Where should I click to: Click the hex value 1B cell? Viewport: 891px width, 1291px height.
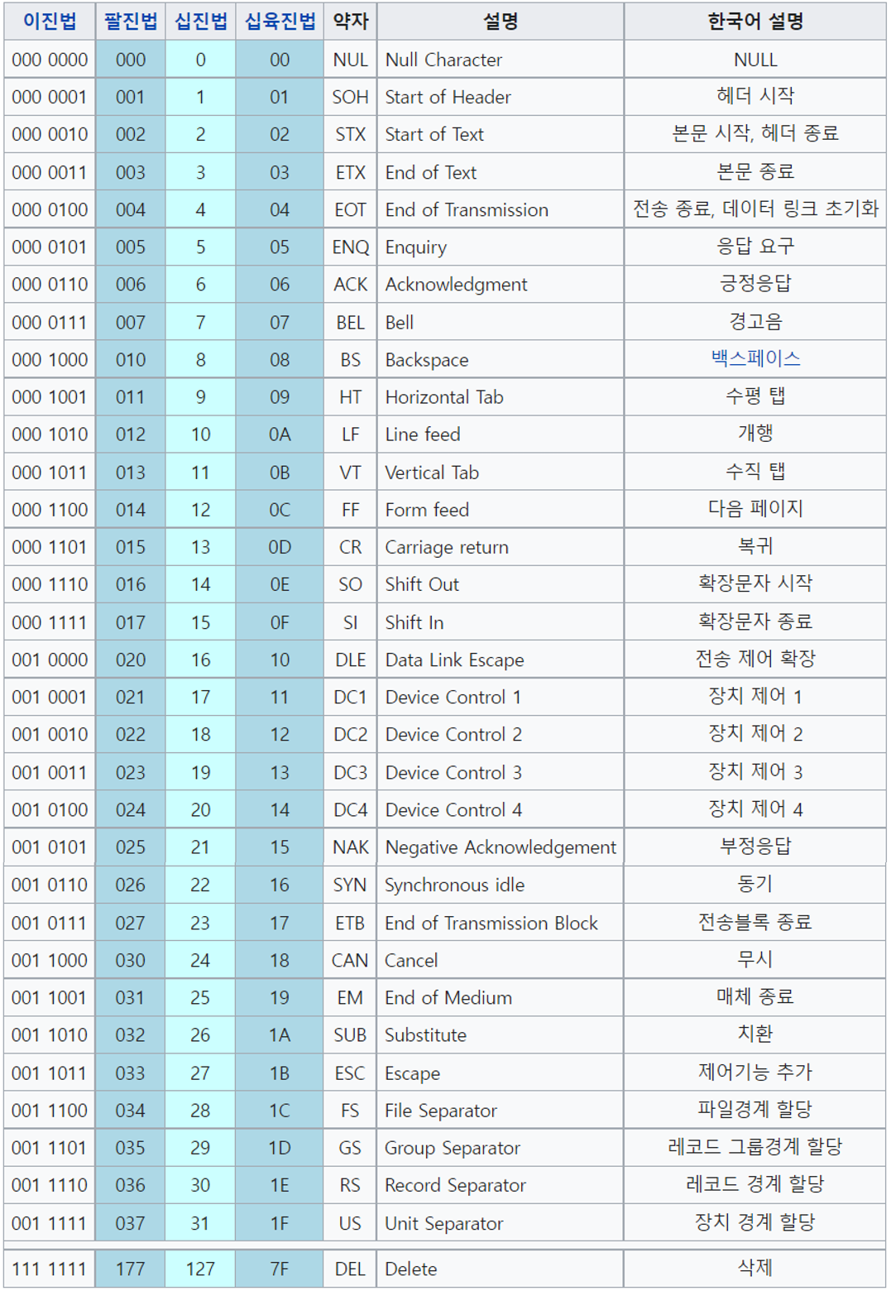tap(280, 1072)
